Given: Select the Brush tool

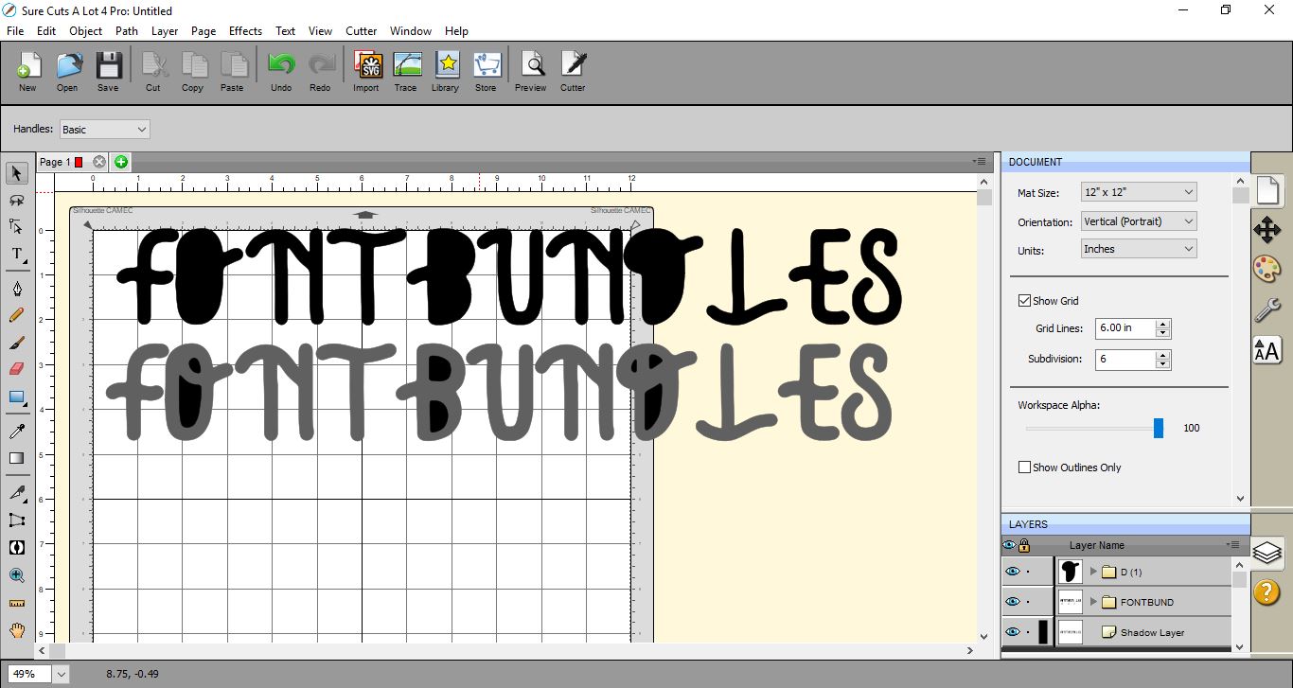Looking at the screenshot, I should pos(17,343).
